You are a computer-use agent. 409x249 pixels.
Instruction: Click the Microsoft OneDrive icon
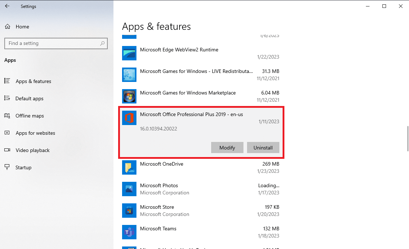point(129,167)
